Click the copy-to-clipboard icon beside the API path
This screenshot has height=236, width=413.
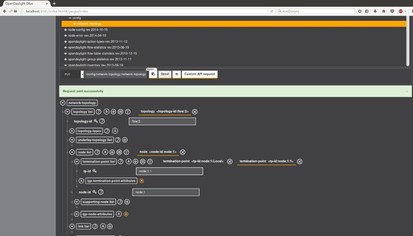click(153, 74)
